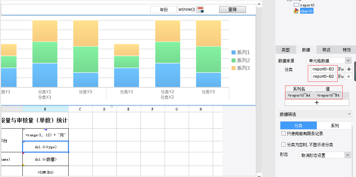
Task: Switch to the 特效 tab
Action: point(347,50)
